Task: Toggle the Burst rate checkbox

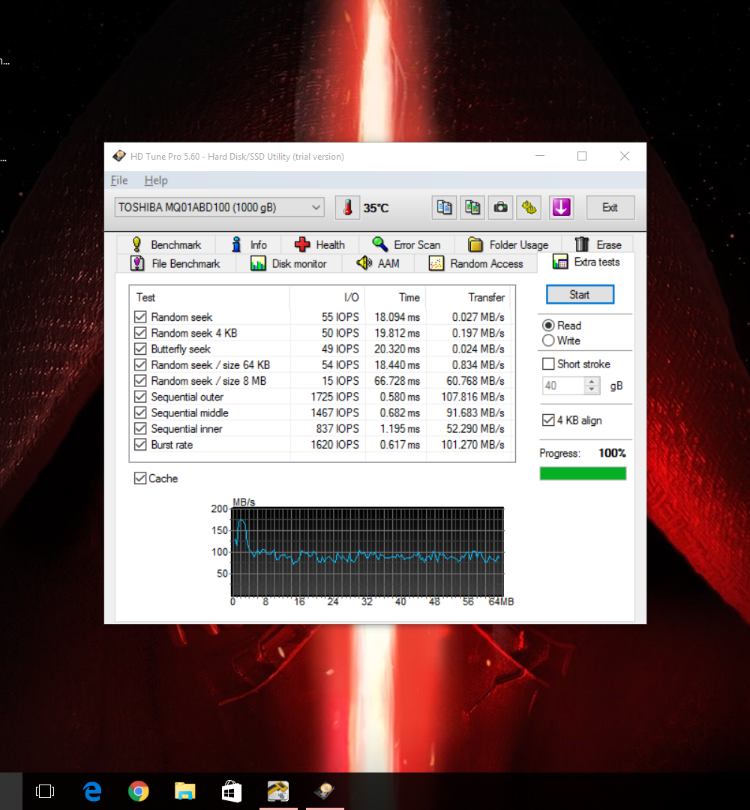Action: point(140,445)
